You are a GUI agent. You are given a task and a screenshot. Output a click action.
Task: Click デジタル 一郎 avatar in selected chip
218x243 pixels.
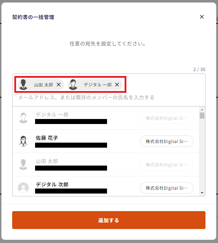[x=73, y=85]
